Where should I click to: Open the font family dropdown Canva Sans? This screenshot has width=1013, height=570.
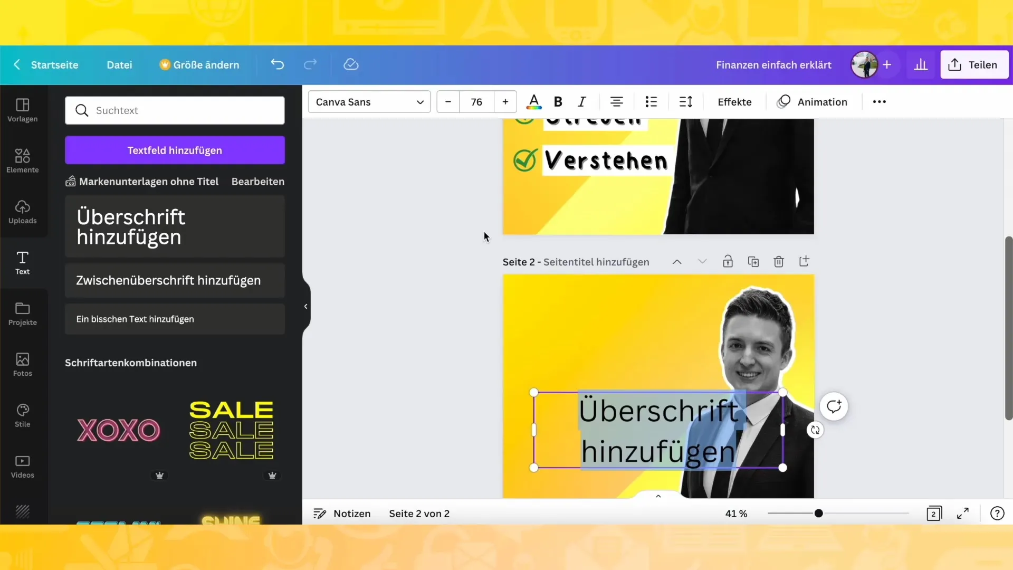(x=369, y=102)
